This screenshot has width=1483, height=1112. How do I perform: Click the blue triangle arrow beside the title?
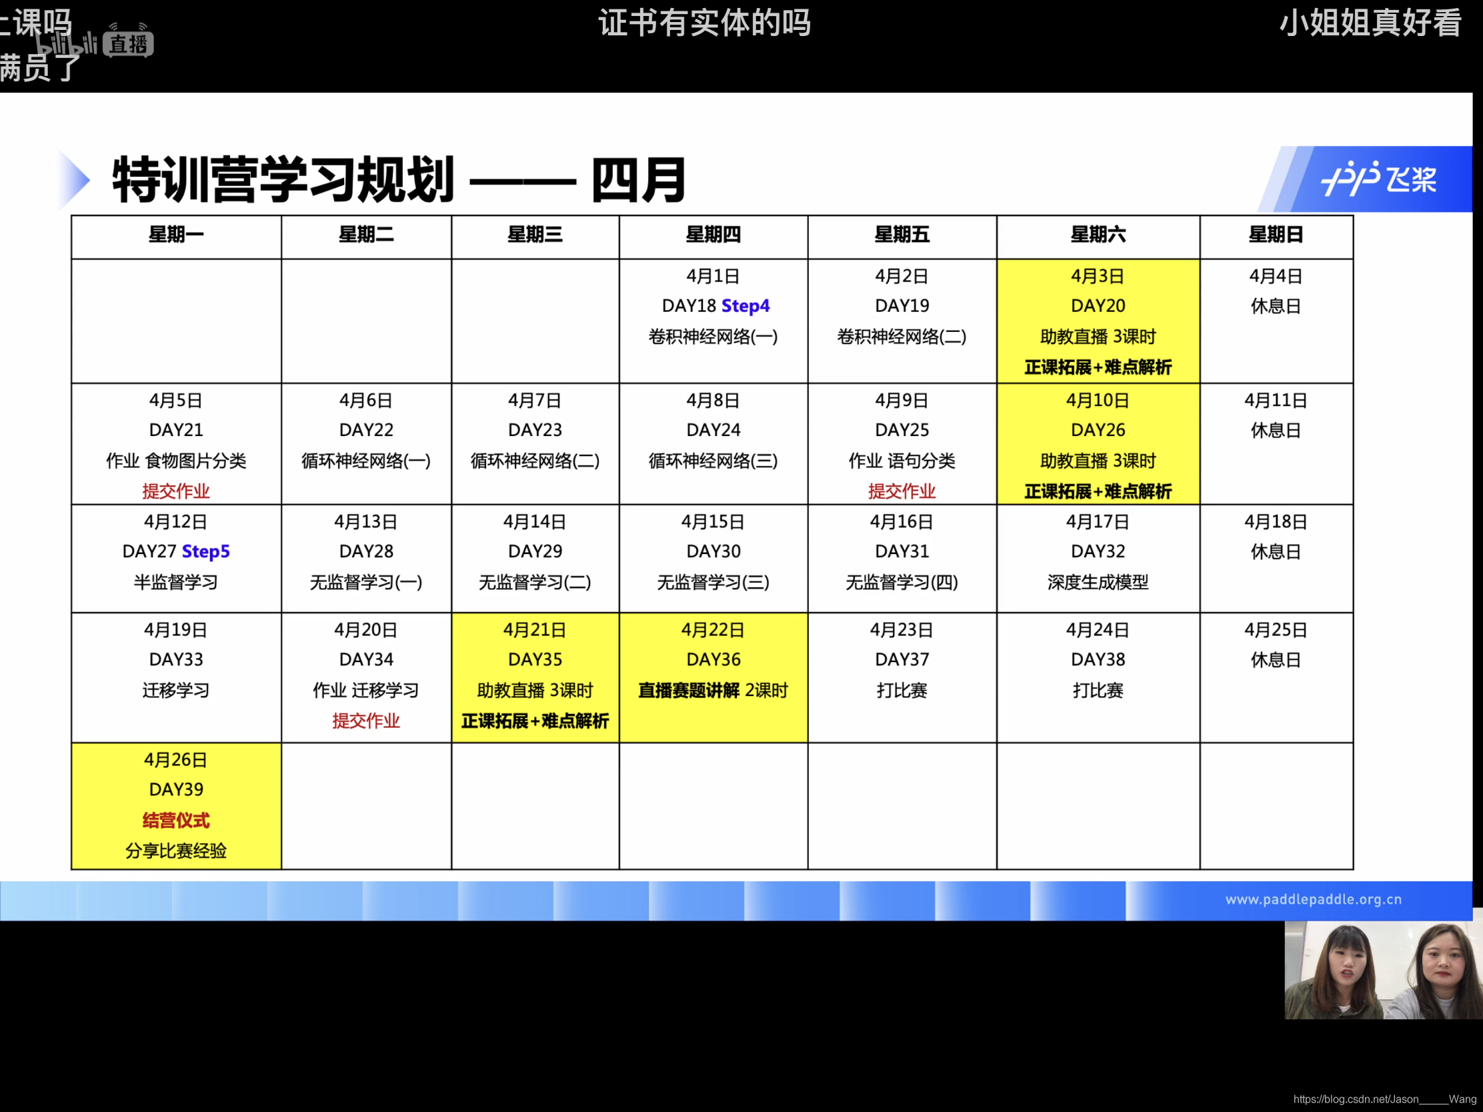(75, 179)
